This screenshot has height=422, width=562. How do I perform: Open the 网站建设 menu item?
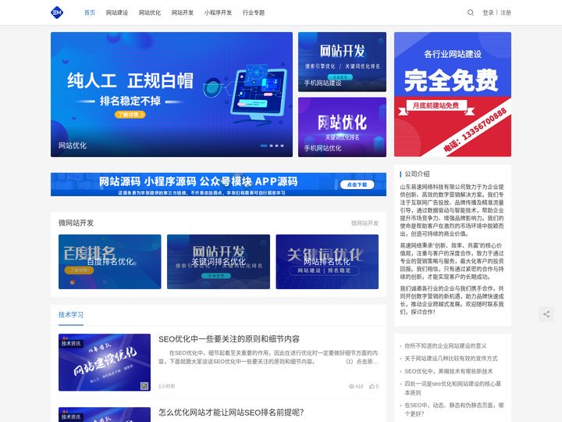117,13
